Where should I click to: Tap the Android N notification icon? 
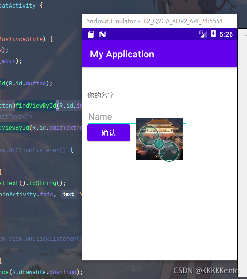(102, 34)
